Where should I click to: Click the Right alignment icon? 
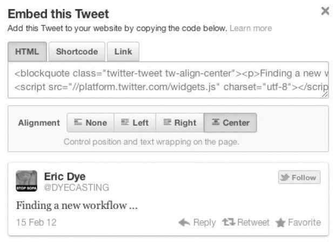point(167,122)
